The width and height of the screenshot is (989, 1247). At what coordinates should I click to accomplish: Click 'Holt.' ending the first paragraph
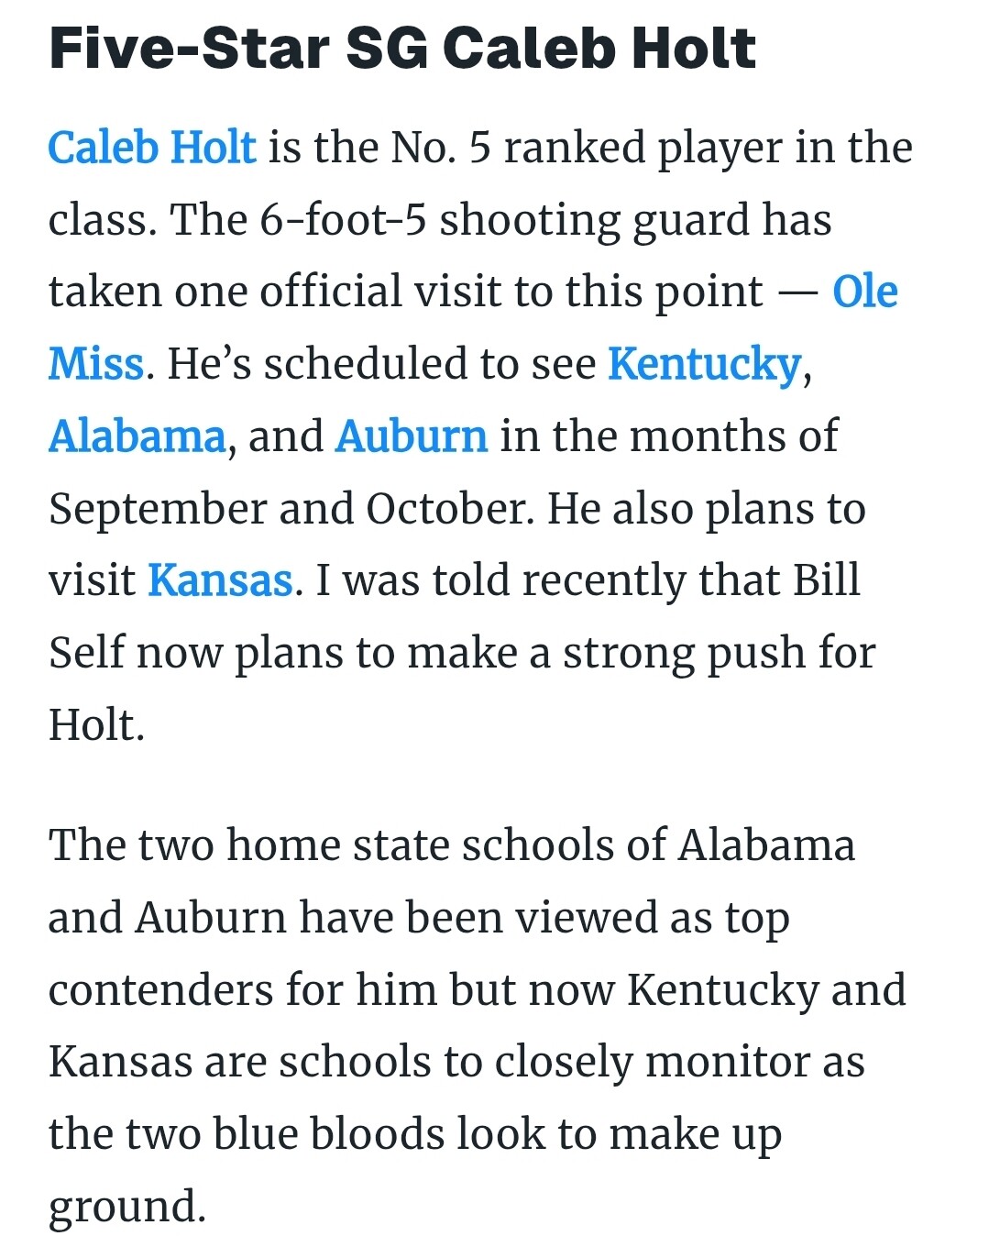(x=96, y=724)
